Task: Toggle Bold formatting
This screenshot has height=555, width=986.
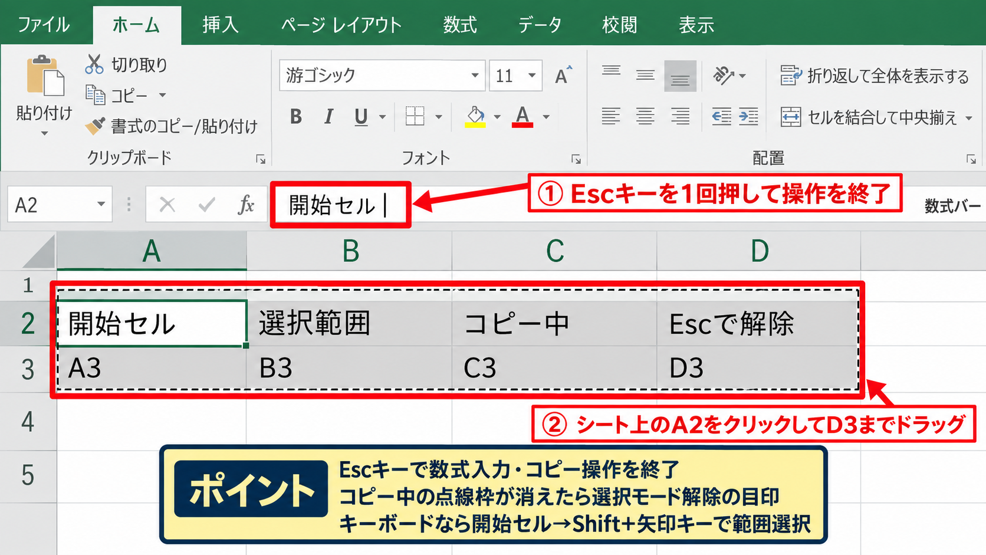Action: pos(296,117)
